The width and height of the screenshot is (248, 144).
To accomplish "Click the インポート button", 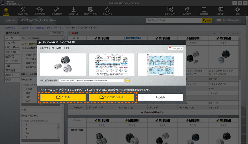I will point(63,97).
